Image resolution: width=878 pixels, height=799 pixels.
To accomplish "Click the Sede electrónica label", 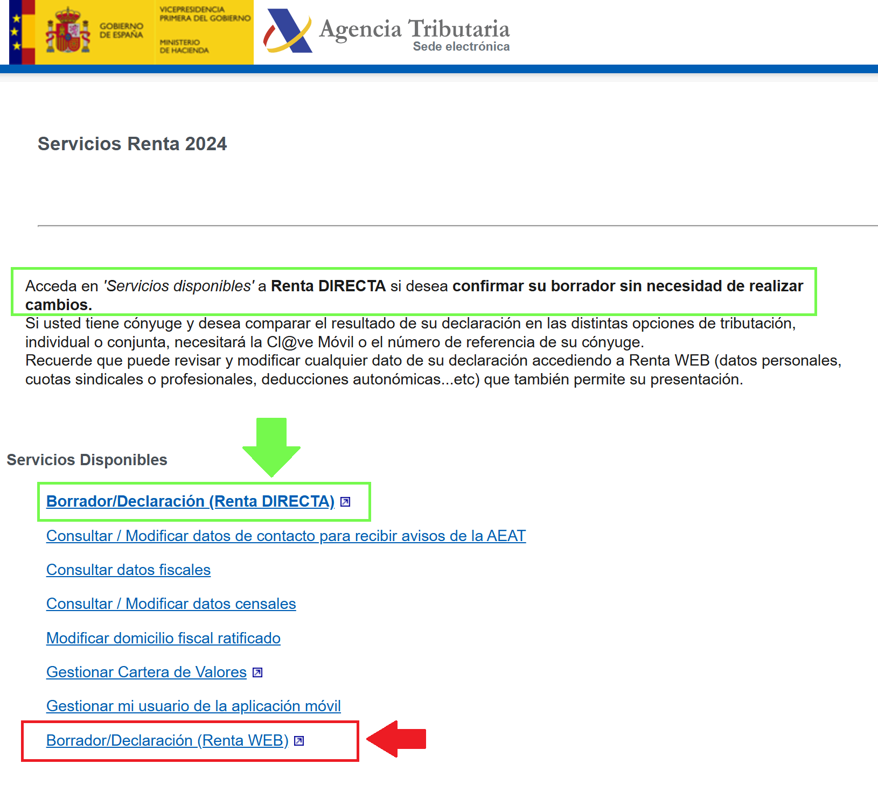I will click(x=461, y=47).
